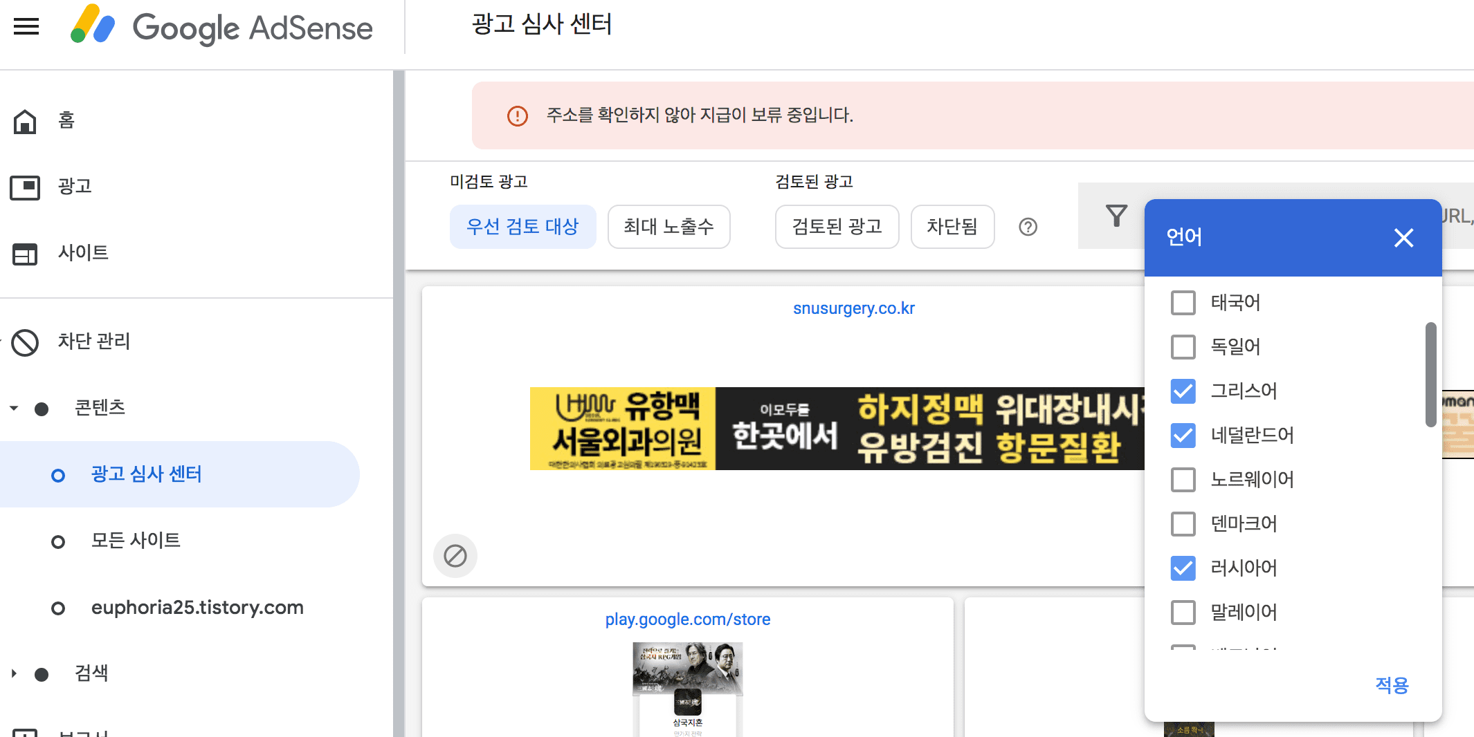
Task: Click the Google AdSense logo
Action: pyautogui.click(x=221, y=26)
